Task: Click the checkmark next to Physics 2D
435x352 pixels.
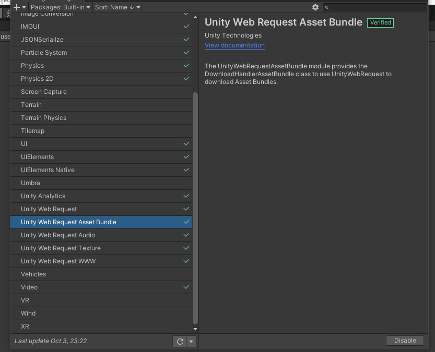Action: [x=186, y=79]
